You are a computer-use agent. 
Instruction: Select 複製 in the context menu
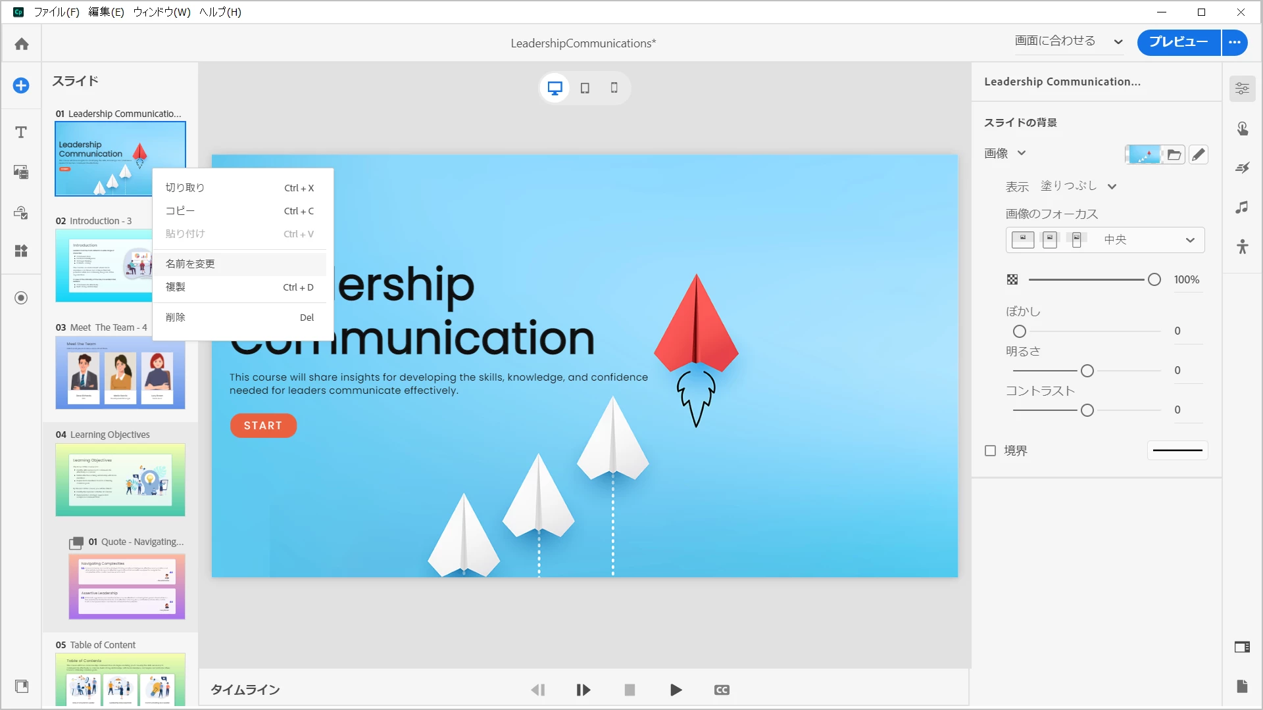175,287
